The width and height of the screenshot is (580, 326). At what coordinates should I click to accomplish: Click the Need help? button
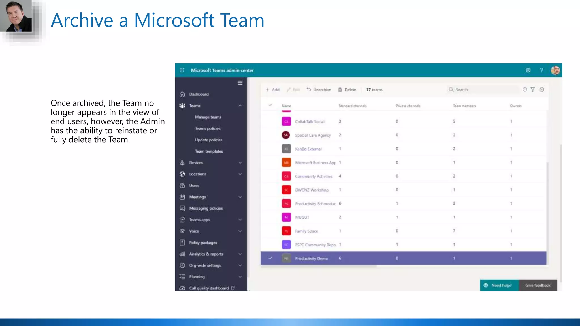point(499,285)
